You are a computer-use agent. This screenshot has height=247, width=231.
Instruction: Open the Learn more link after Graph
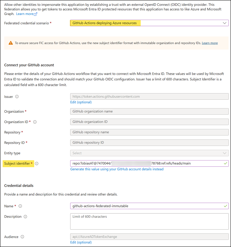(x=25, y=14)
